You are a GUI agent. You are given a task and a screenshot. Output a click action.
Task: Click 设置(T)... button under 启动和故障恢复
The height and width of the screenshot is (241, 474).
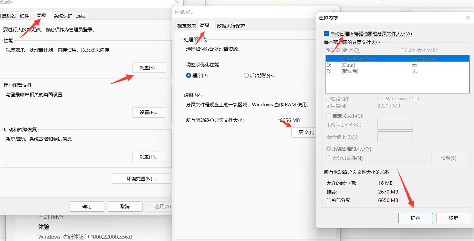(x=149, y=157)
